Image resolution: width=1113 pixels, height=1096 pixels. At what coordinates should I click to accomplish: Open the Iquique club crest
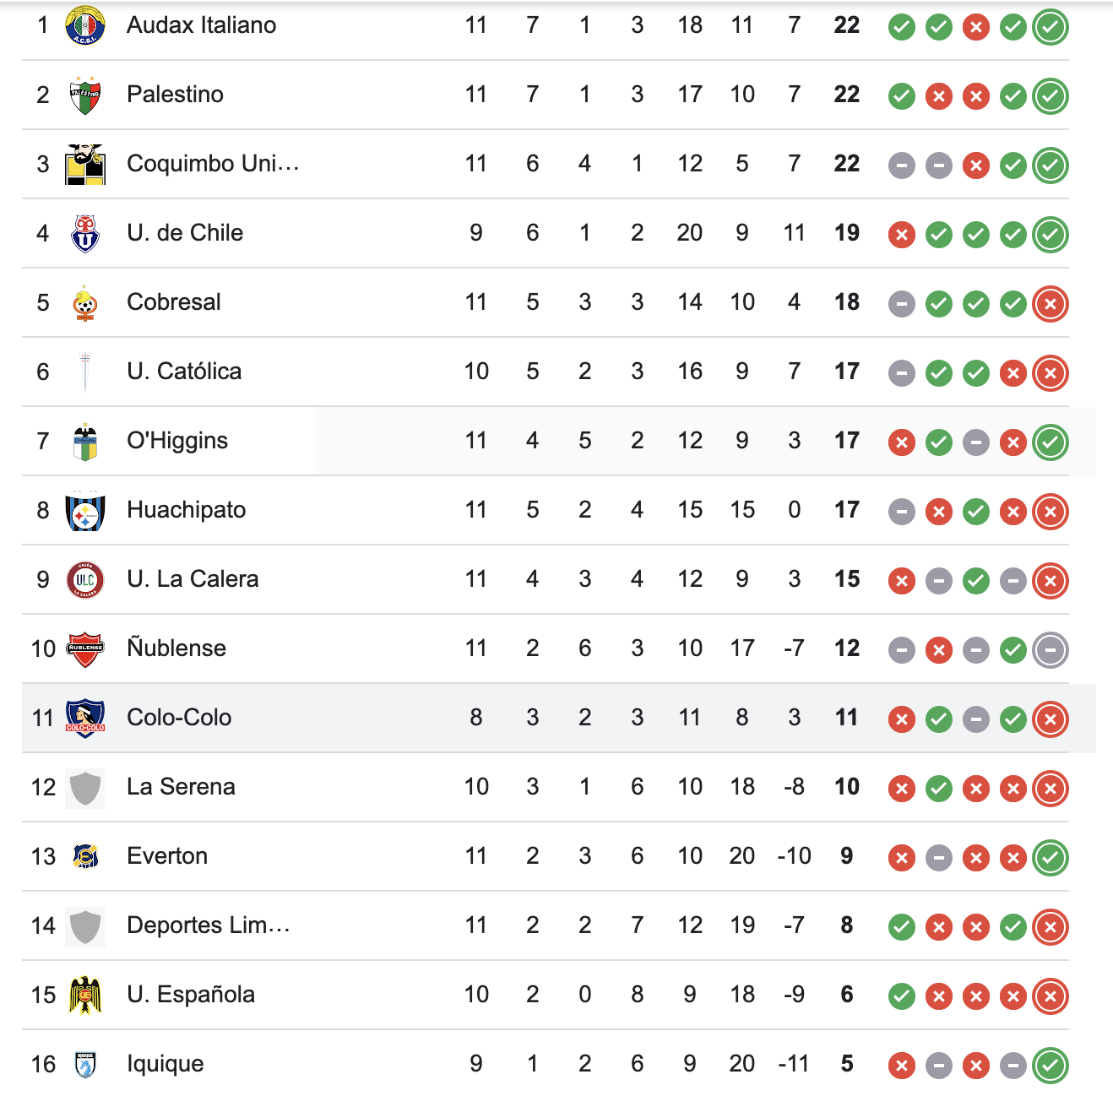click(84, 1064)
